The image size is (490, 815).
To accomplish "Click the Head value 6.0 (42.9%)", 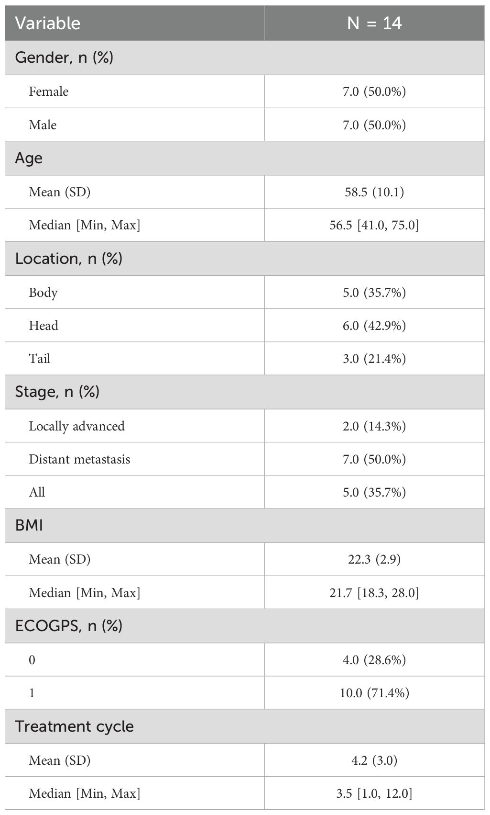I will click(x=374, y=326).
